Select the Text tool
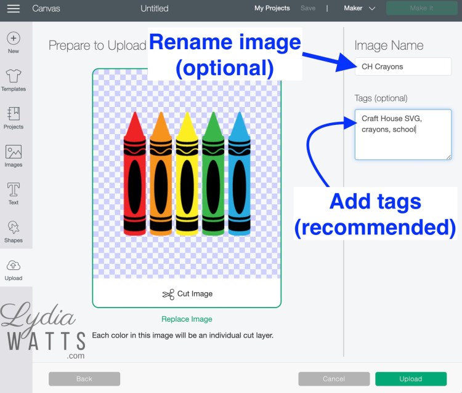462x393 pixels. coord(14,194)
